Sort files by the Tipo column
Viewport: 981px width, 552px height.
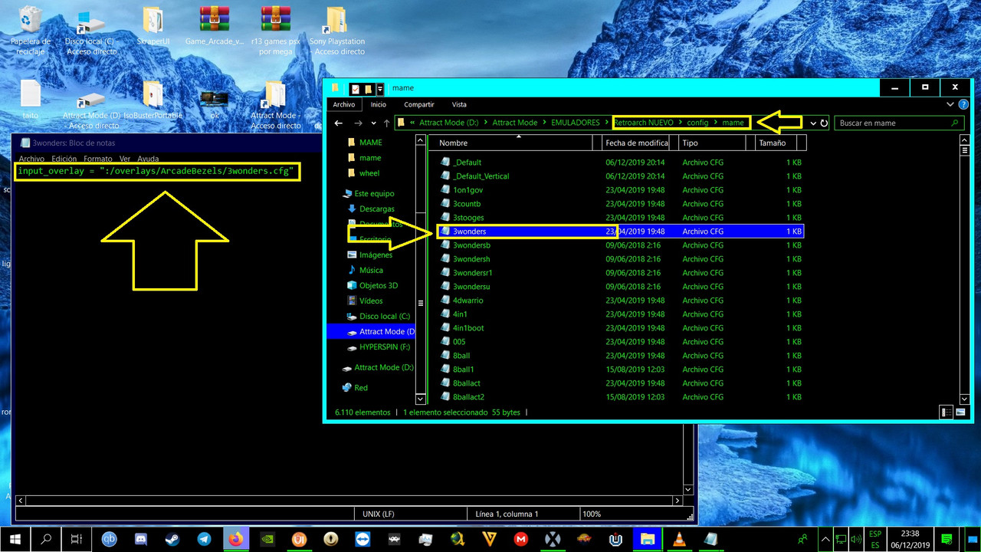click(x=714, y=143)
